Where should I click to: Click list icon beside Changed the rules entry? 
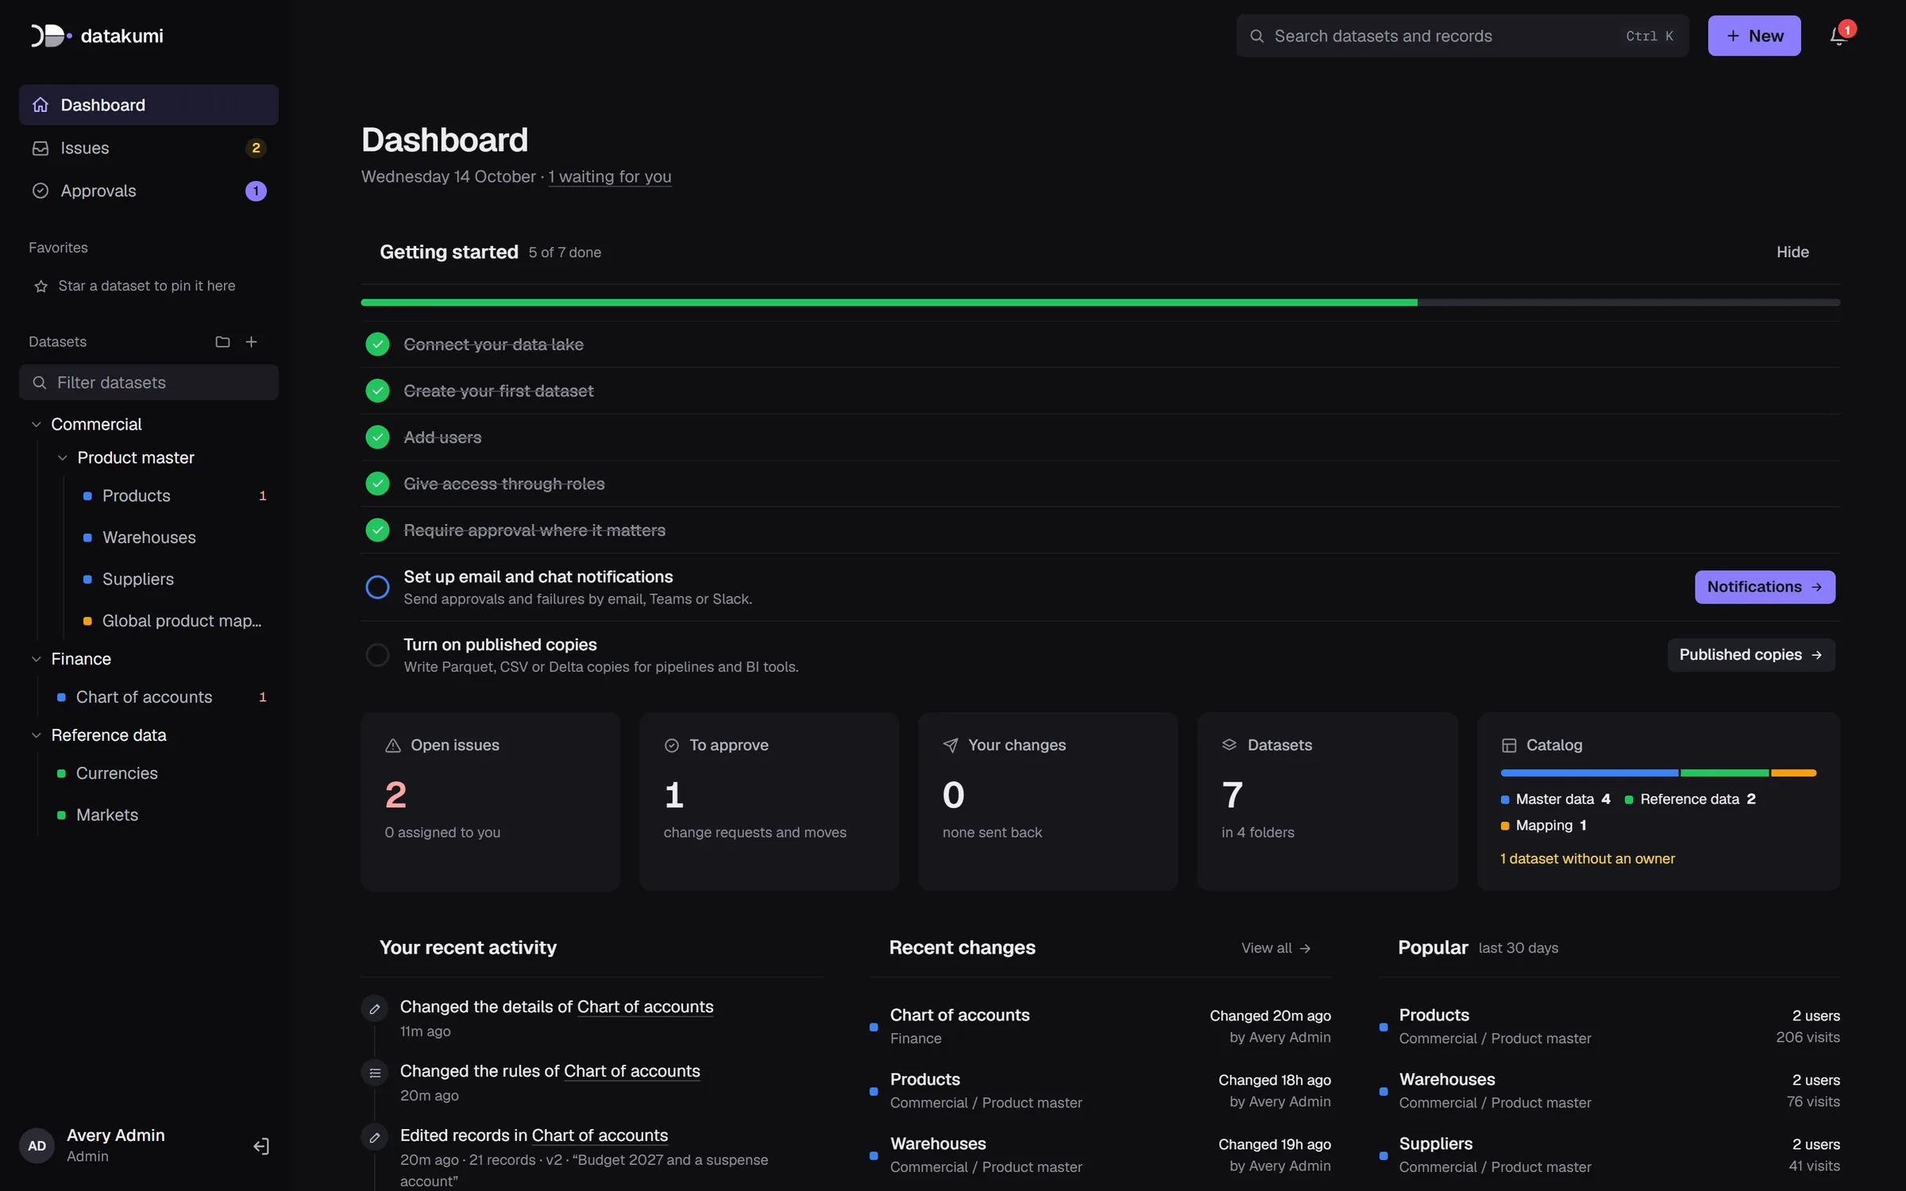coord(375,1073)
